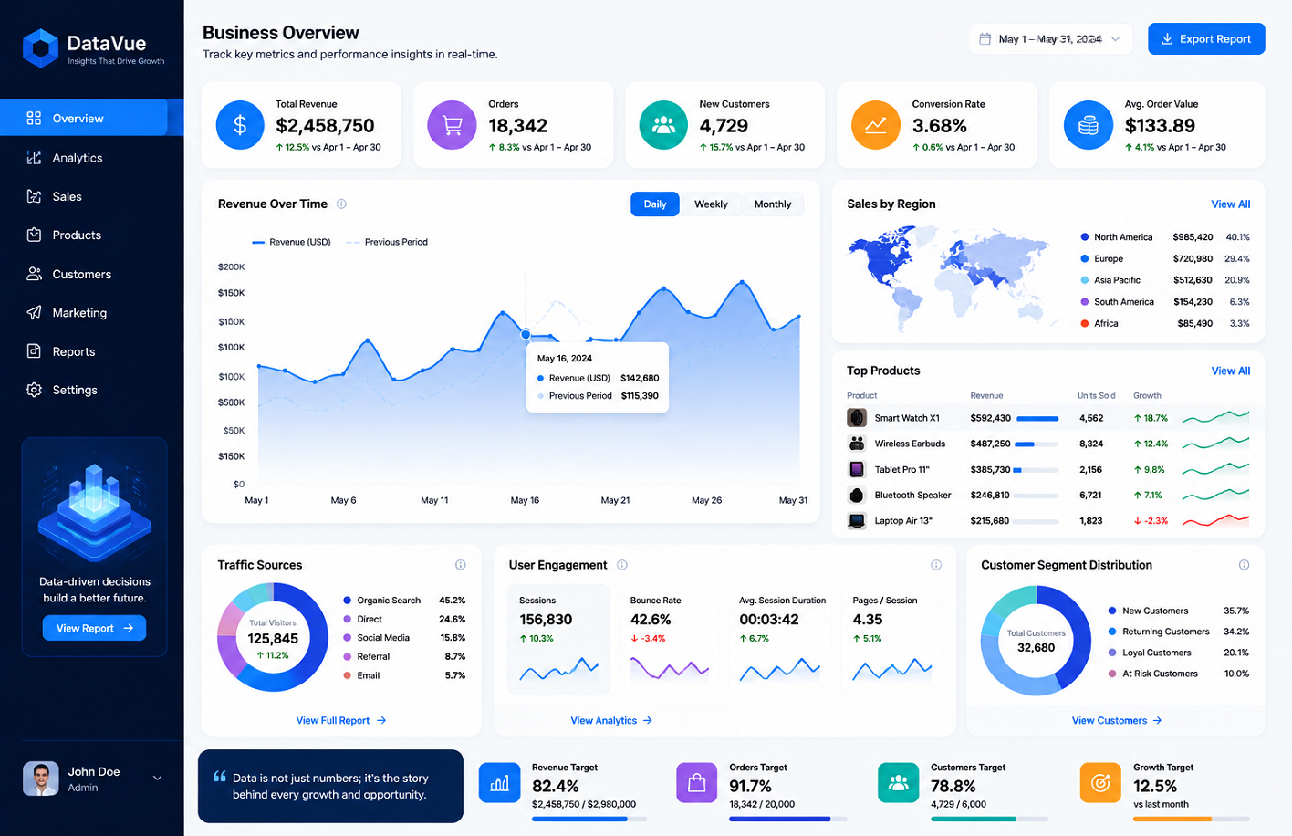Click the Customers people icon in sidebar
1292x836 pixels.
coord(34,274)
